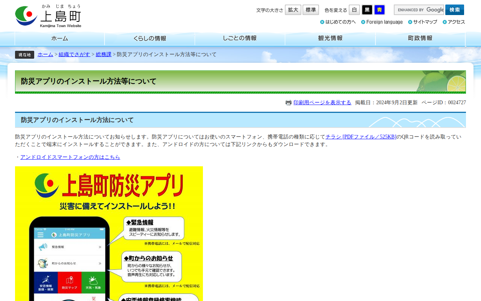Open アクセス link
This screenshot has width=481, height=301.
(454, 22)
